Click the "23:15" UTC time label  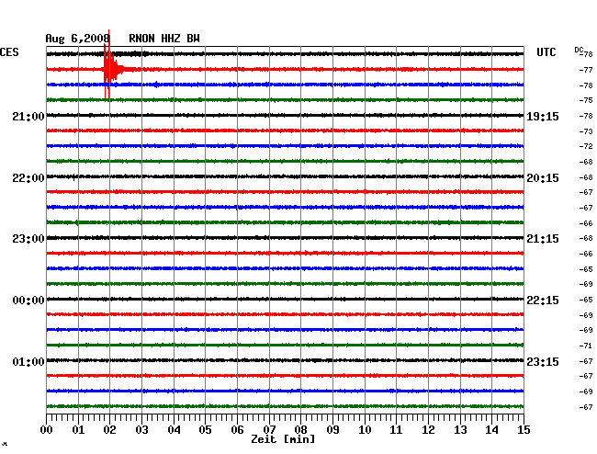point(543,361)
